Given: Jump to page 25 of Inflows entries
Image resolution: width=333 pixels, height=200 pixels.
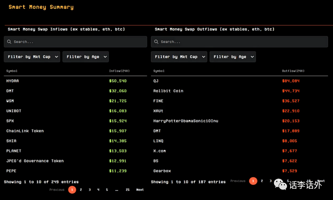Looking at the screenshot, I should click(127, 190).
